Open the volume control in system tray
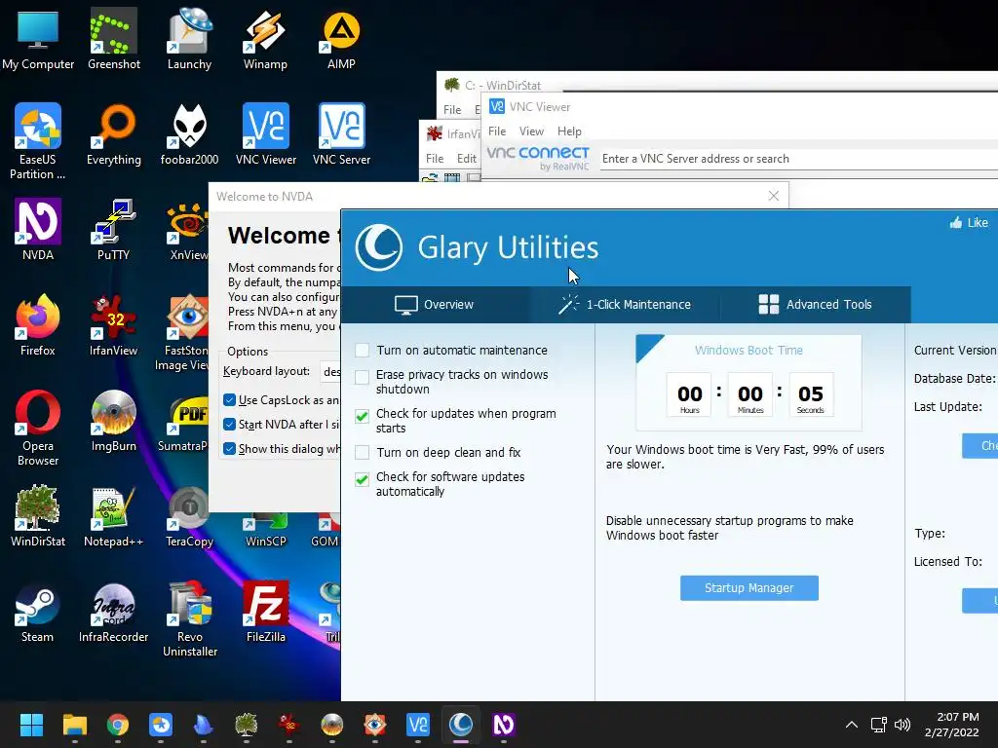Image resolution: width=998 pixels, height=748 pixels. 902,725
